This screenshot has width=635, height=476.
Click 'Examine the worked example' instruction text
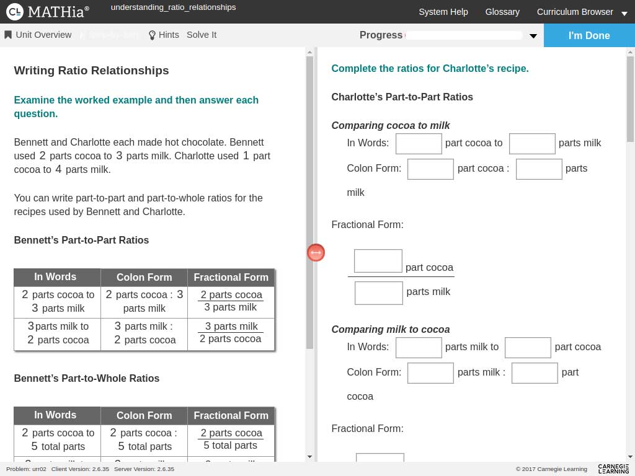pos(136,107)
